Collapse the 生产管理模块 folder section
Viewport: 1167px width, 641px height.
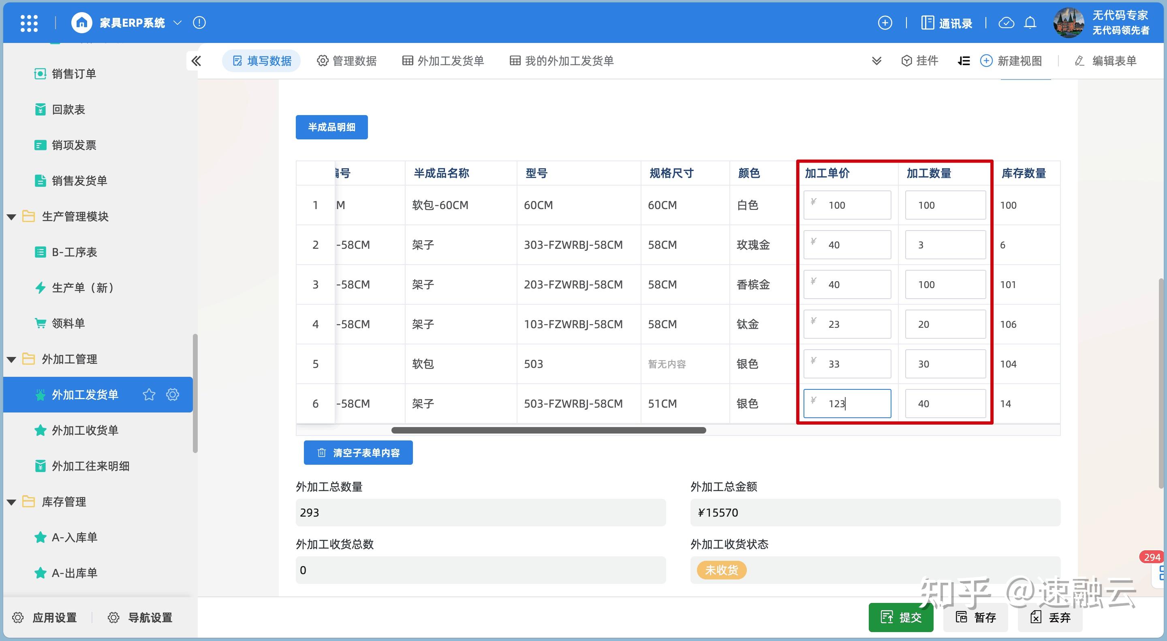click(x=11, y=216)
